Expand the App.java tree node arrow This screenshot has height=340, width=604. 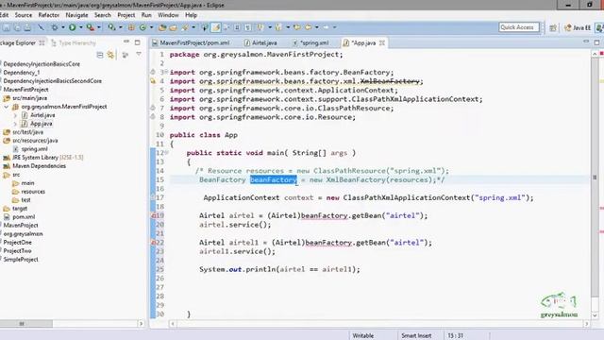tap(15, 124)
